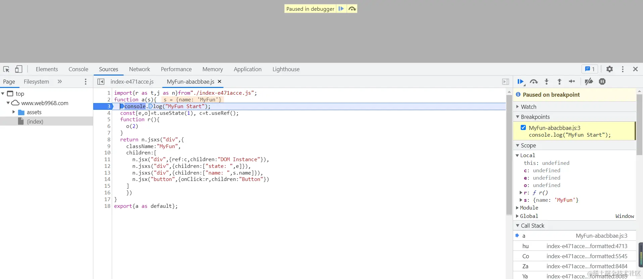Expand the Module scope
This screenshot has width=643, height=279.
pos(517,208)
